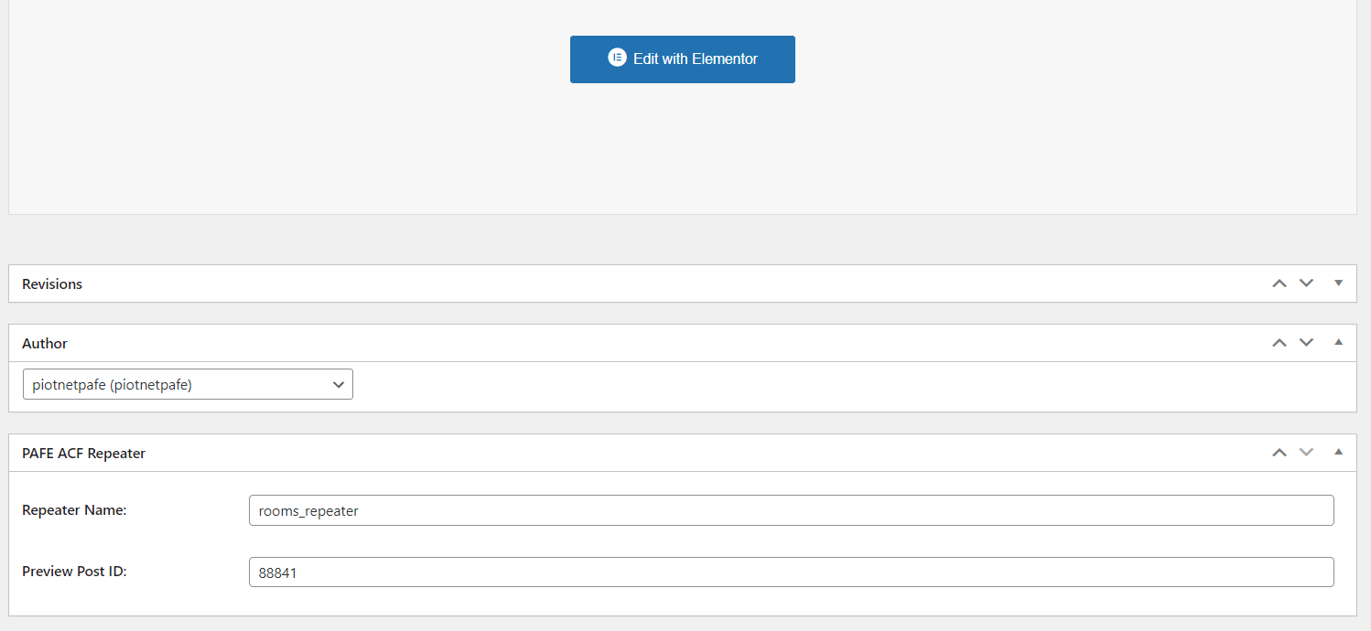This screenshot has width=1371, height=631.
Task: Collapse the Author panel toggle triangle
Action: [x=1338, y=343]
